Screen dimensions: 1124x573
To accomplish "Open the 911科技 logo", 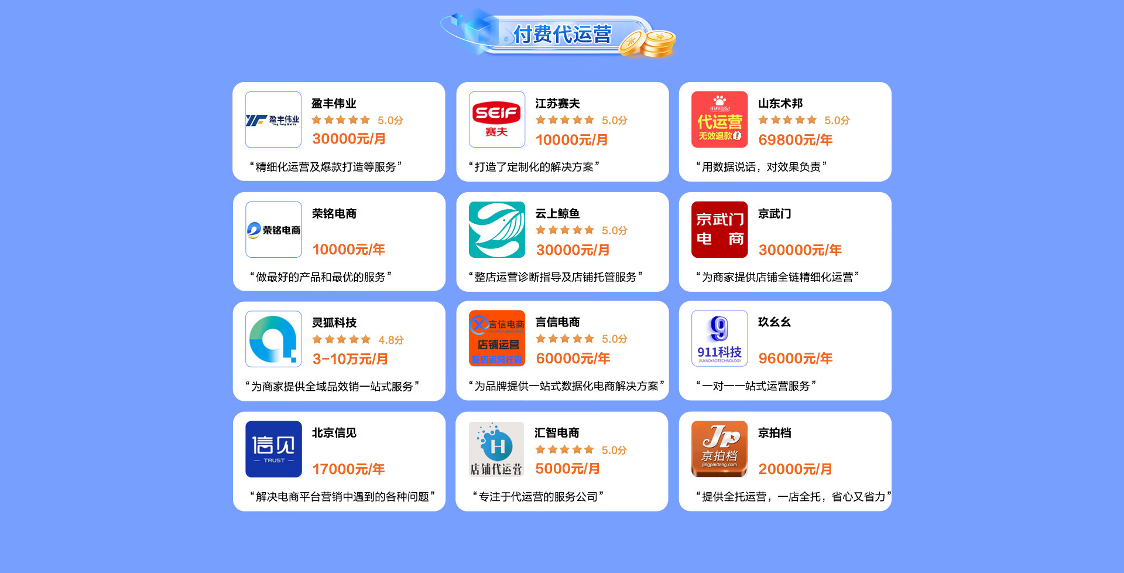I will [x=719, y=339].
